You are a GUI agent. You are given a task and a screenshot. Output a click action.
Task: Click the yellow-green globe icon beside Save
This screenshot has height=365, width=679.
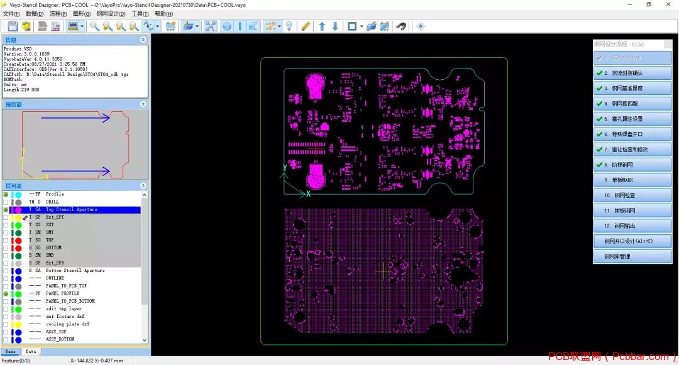click(26, 26)
